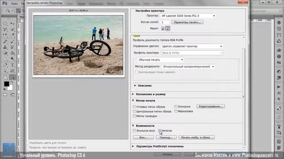Select the Lasso tool in toolbox

click(5, 30)
